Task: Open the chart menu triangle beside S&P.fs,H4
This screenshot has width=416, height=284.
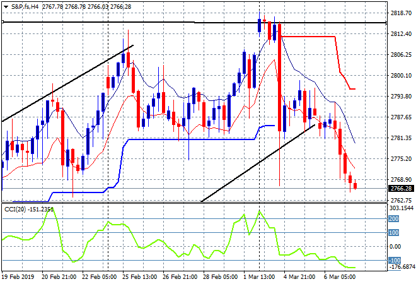Action: pos(6,7)
